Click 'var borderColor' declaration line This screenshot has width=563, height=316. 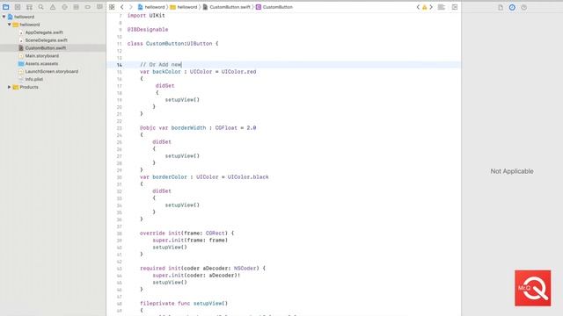pos(204,177)
